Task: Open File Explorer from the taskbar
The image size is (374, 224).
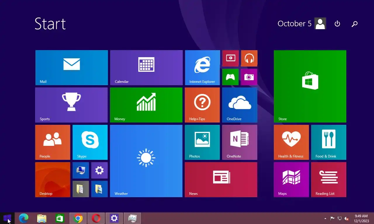Action: click(x=42, y=218)
